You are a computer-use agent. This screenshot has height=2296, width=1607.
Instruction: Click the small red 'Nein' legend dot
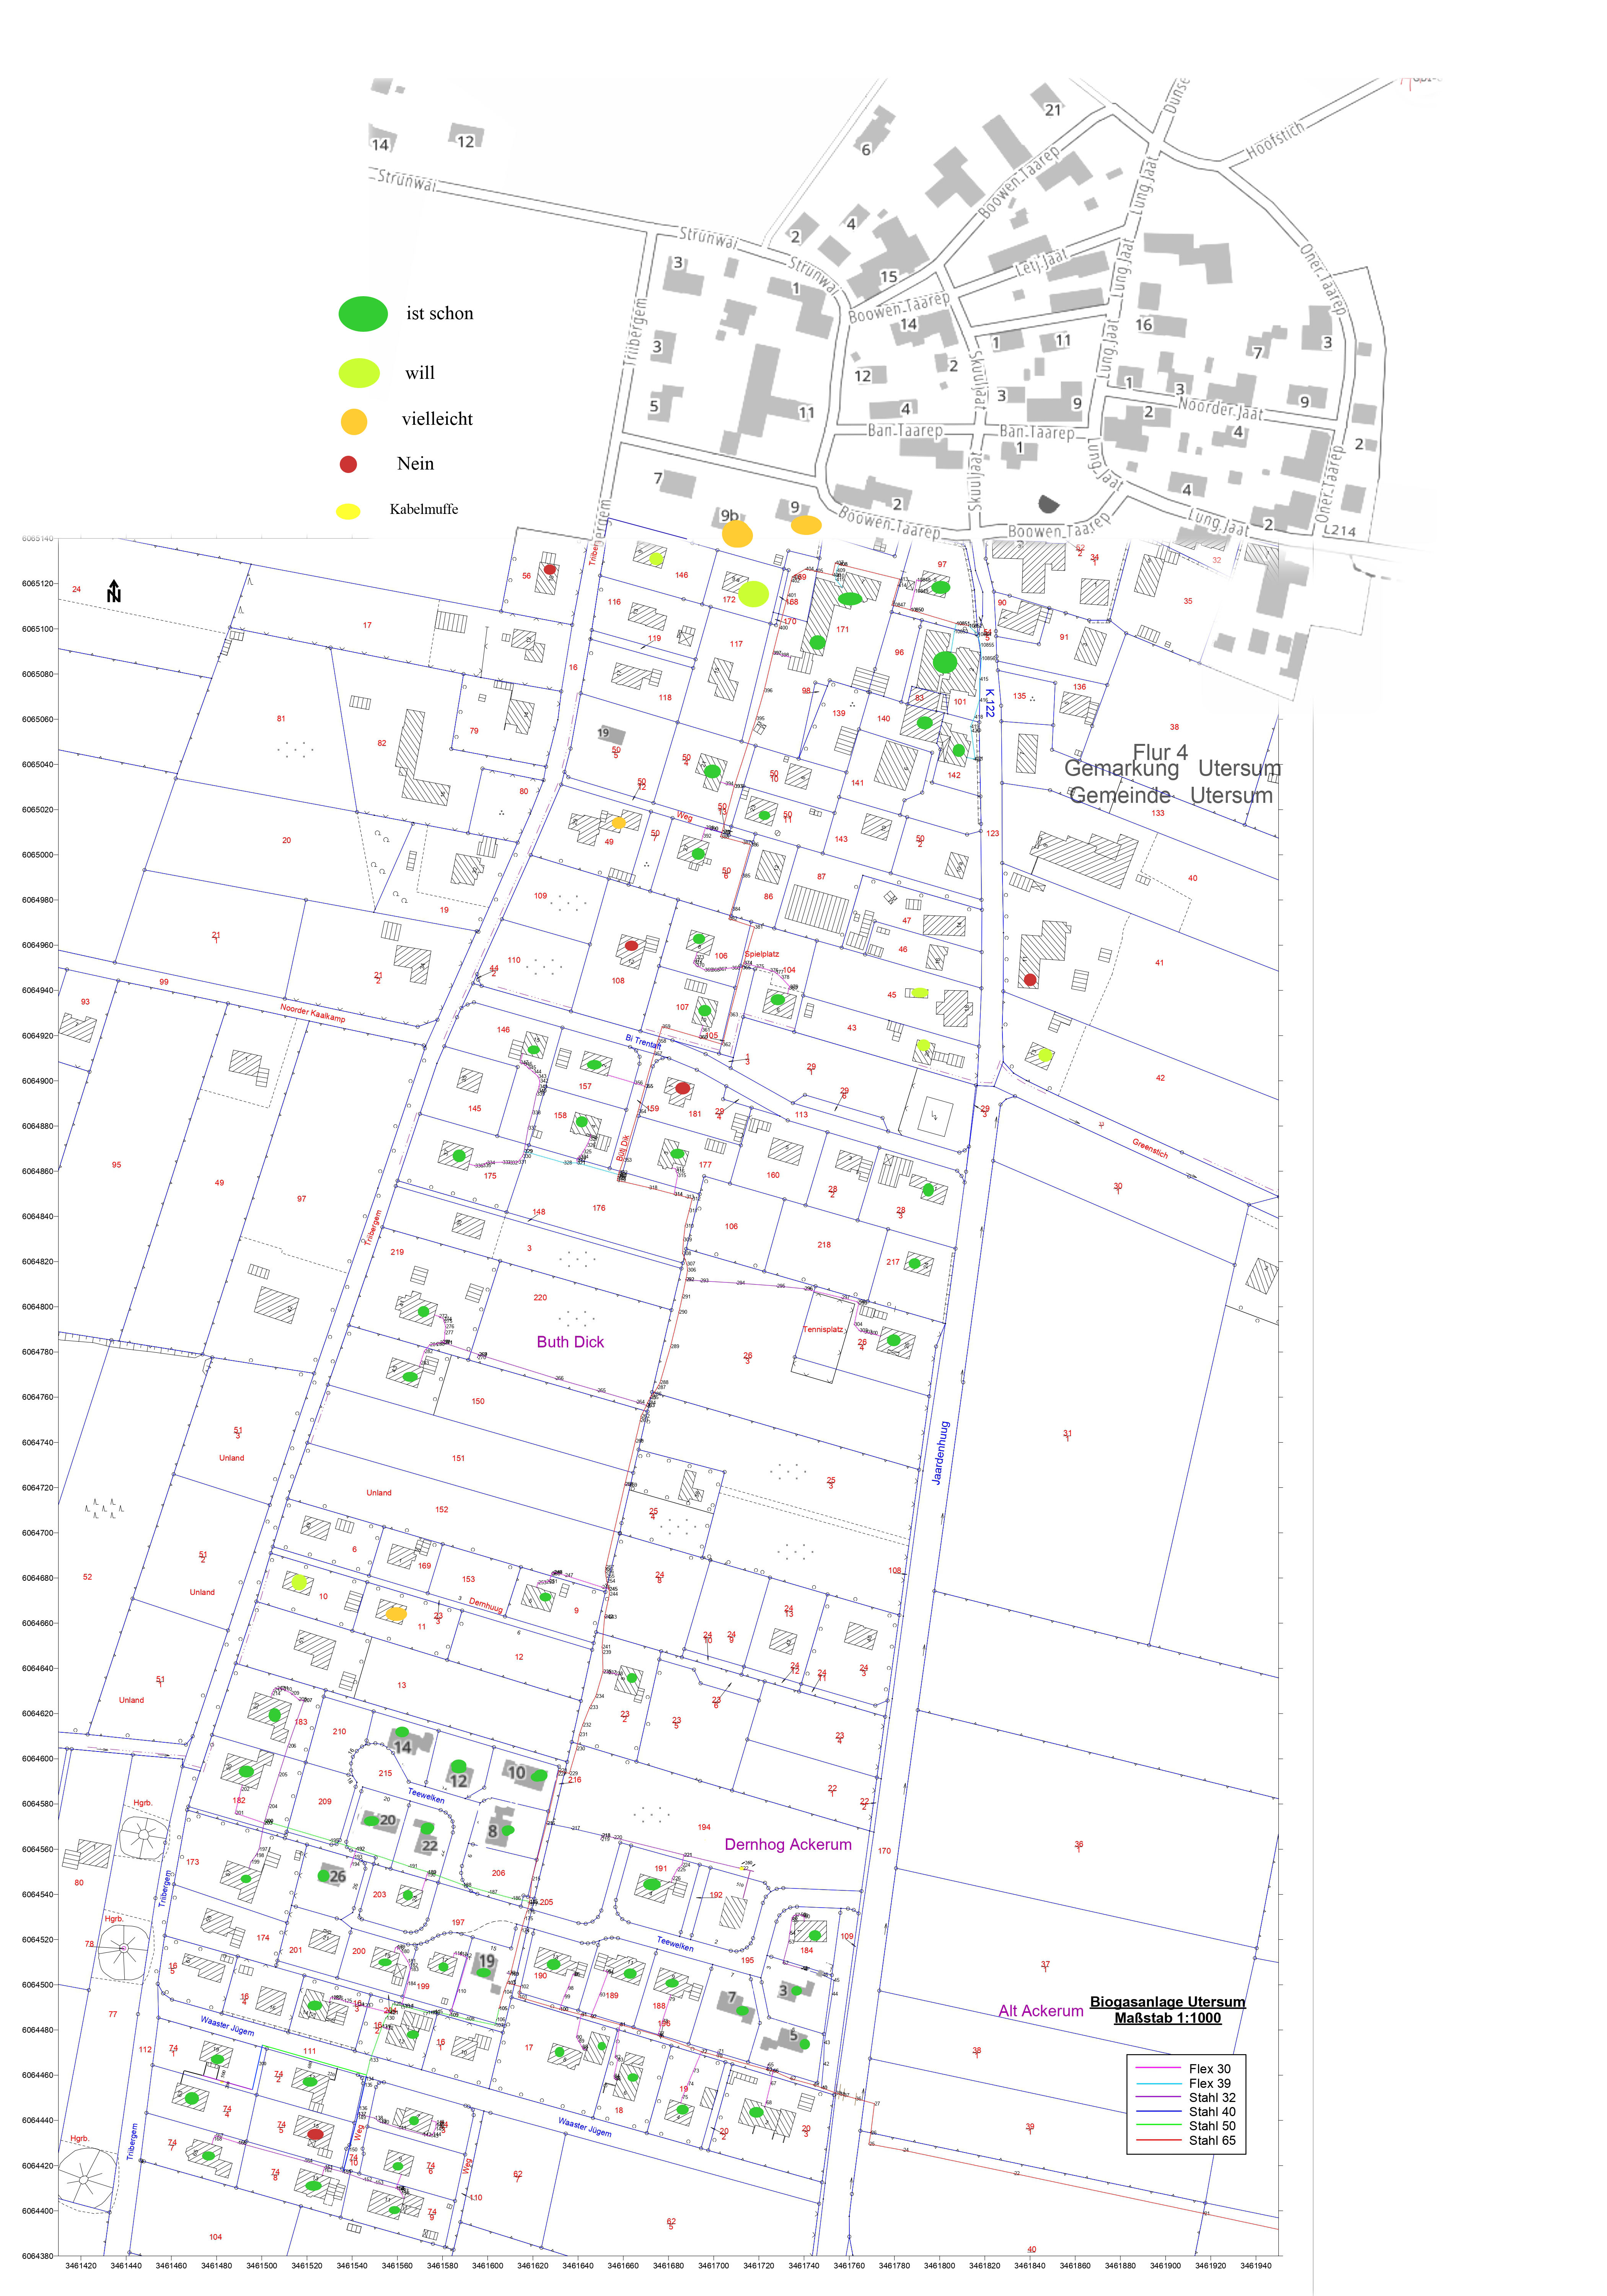(348, 464)
